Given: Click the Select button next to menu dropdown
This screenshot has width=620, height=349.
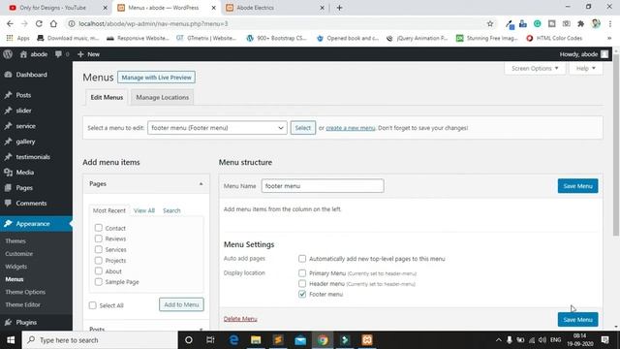Looking at the screenshot, I should pos(303,128).
